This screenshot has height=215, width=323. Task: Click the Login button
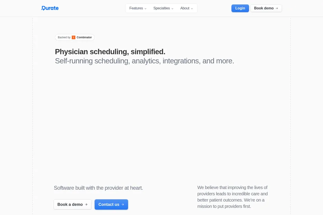pos(240,8)
